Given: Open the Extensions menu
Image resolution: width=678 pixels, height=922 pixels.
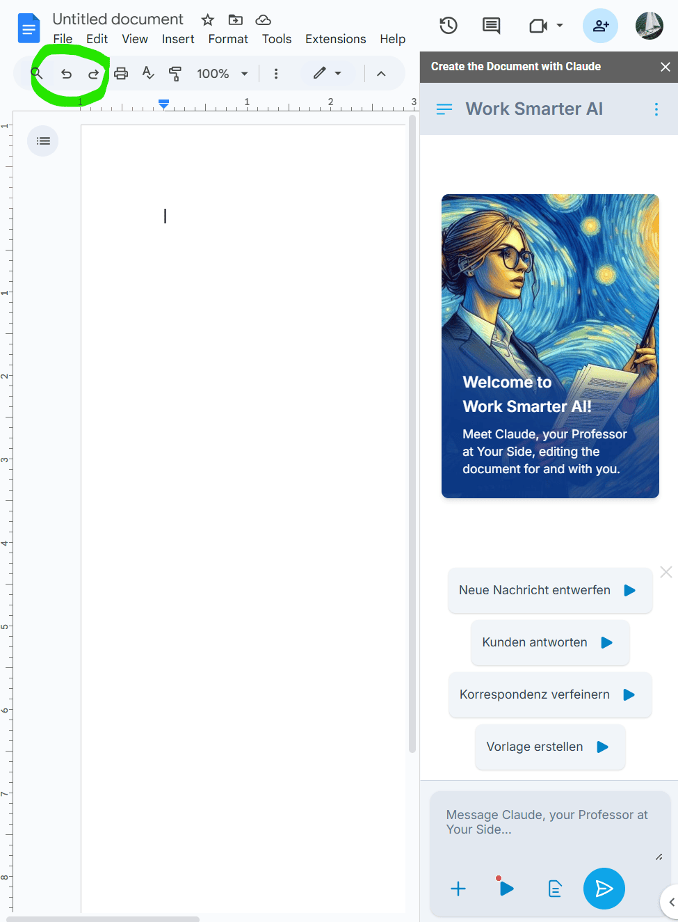Looking at the screenshot, I should (335, 39).
